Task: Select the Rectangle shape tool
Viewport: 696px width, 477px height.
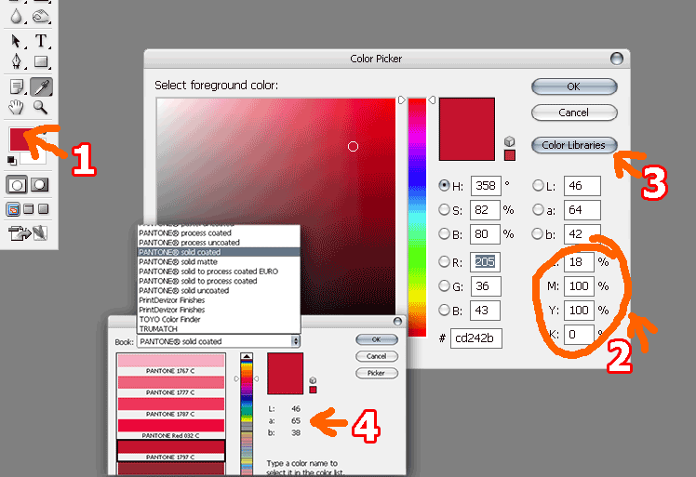Action: point(41,61)
